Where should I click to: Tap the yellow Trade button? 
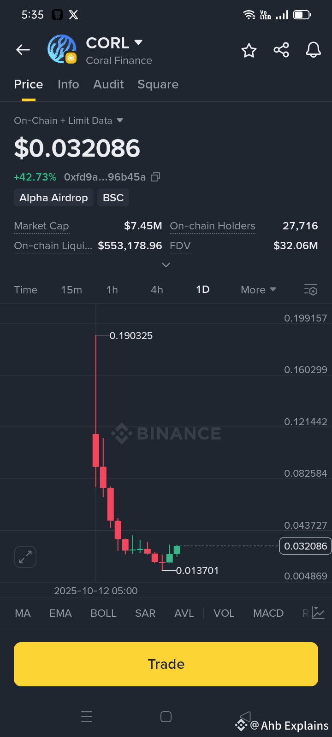166,664
